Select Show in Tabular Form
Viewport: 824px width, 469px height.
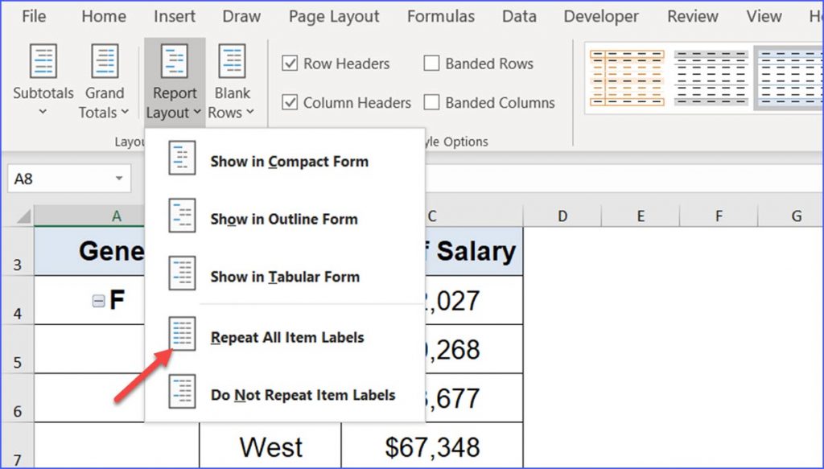tap(283, 277)
